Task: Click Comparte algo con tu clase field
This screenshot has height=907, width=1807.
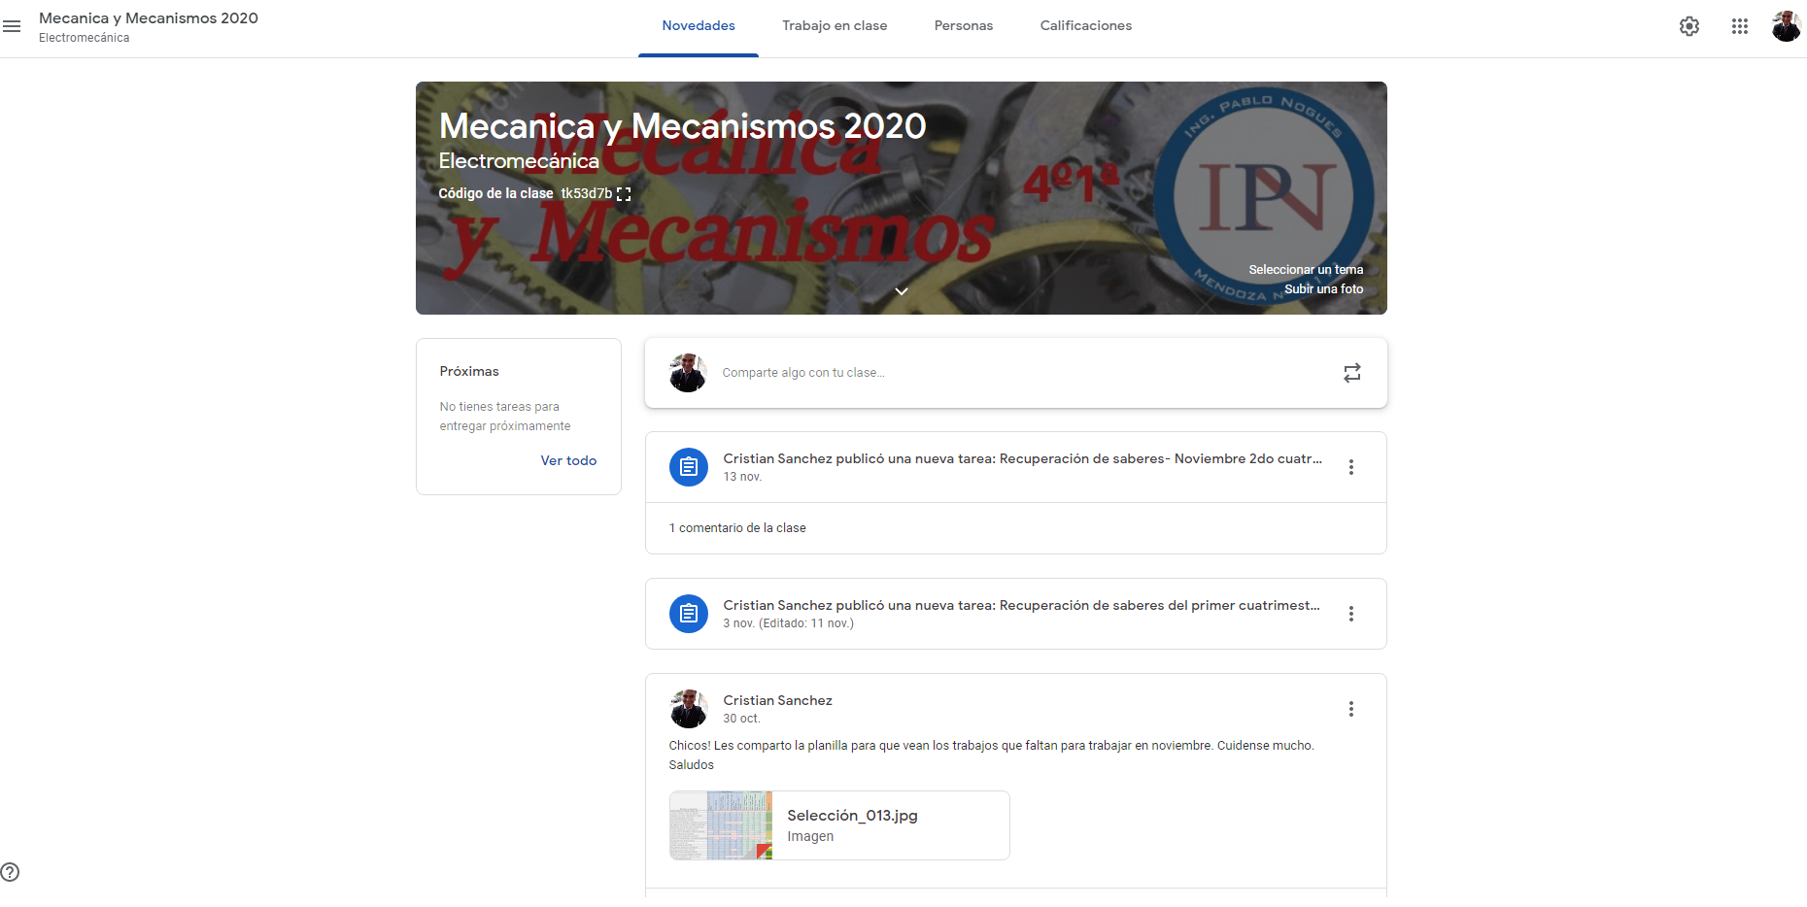Action: [x=1015, y=373]
